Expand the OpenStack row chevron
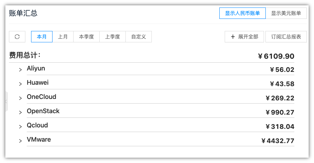314x163 pixels. (x=20, y=112)
